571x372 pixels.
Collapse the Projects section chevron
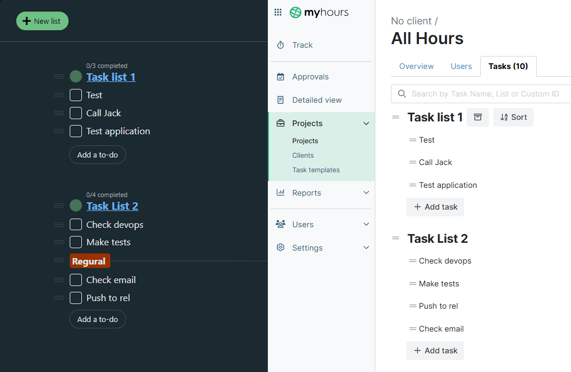(x=366, y=123)
